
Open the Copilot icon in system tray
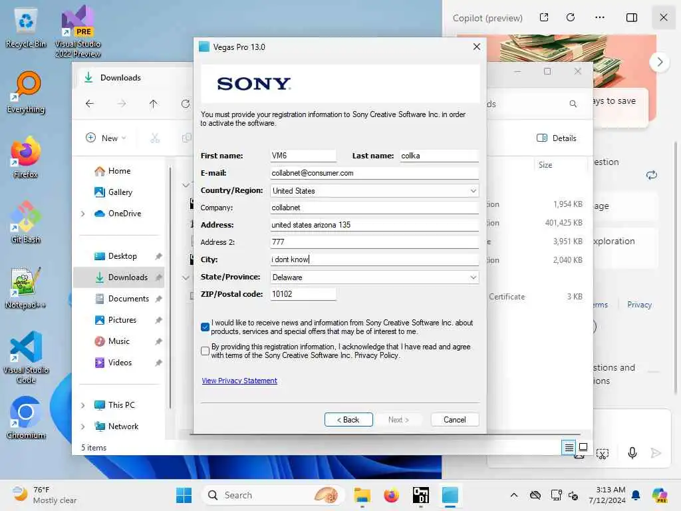pyautogui.click(x=659, y=495)
